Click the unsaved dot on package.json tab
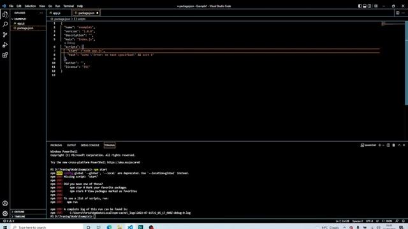 98,13
